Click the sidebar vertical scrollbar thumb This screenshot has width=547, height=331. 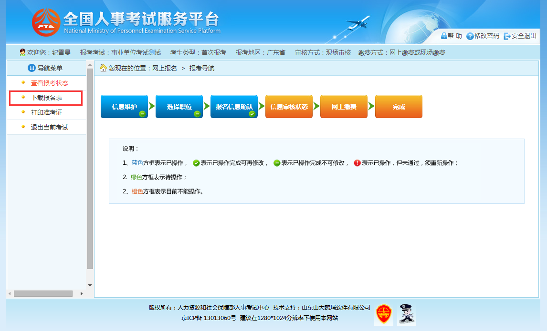[x=90, y=169]
